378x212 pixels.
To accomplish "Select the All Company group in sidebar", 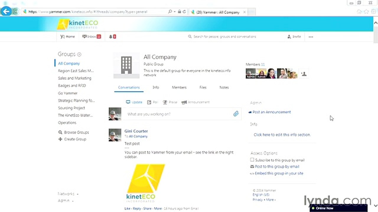I will pyautogui.click(x=69, y=63).
